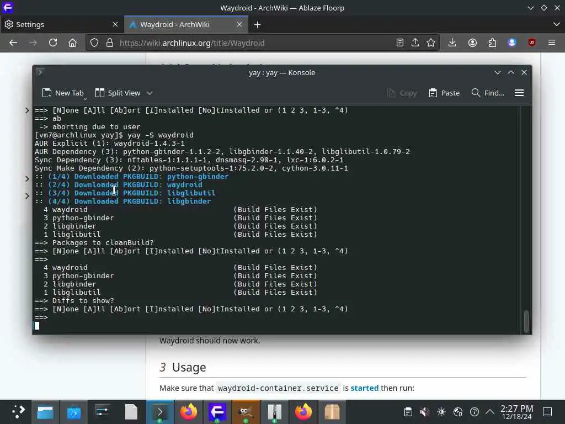Open the brightness tray icon
This screenshot has height=424, width=565.
pyautogui.click(x=441, y=412)
